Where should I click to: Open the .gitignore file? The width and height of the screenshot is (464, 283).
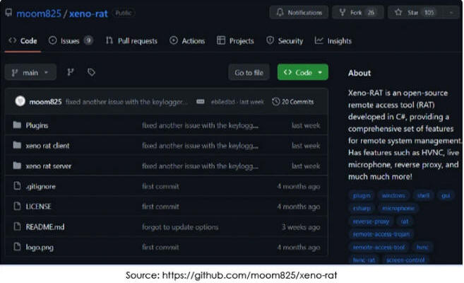click(x=40, y=186)
